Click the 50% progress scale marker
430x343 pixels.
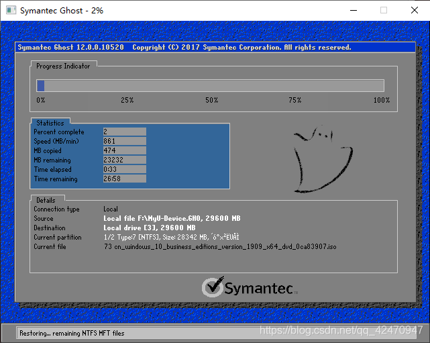(x=212, y=100)
